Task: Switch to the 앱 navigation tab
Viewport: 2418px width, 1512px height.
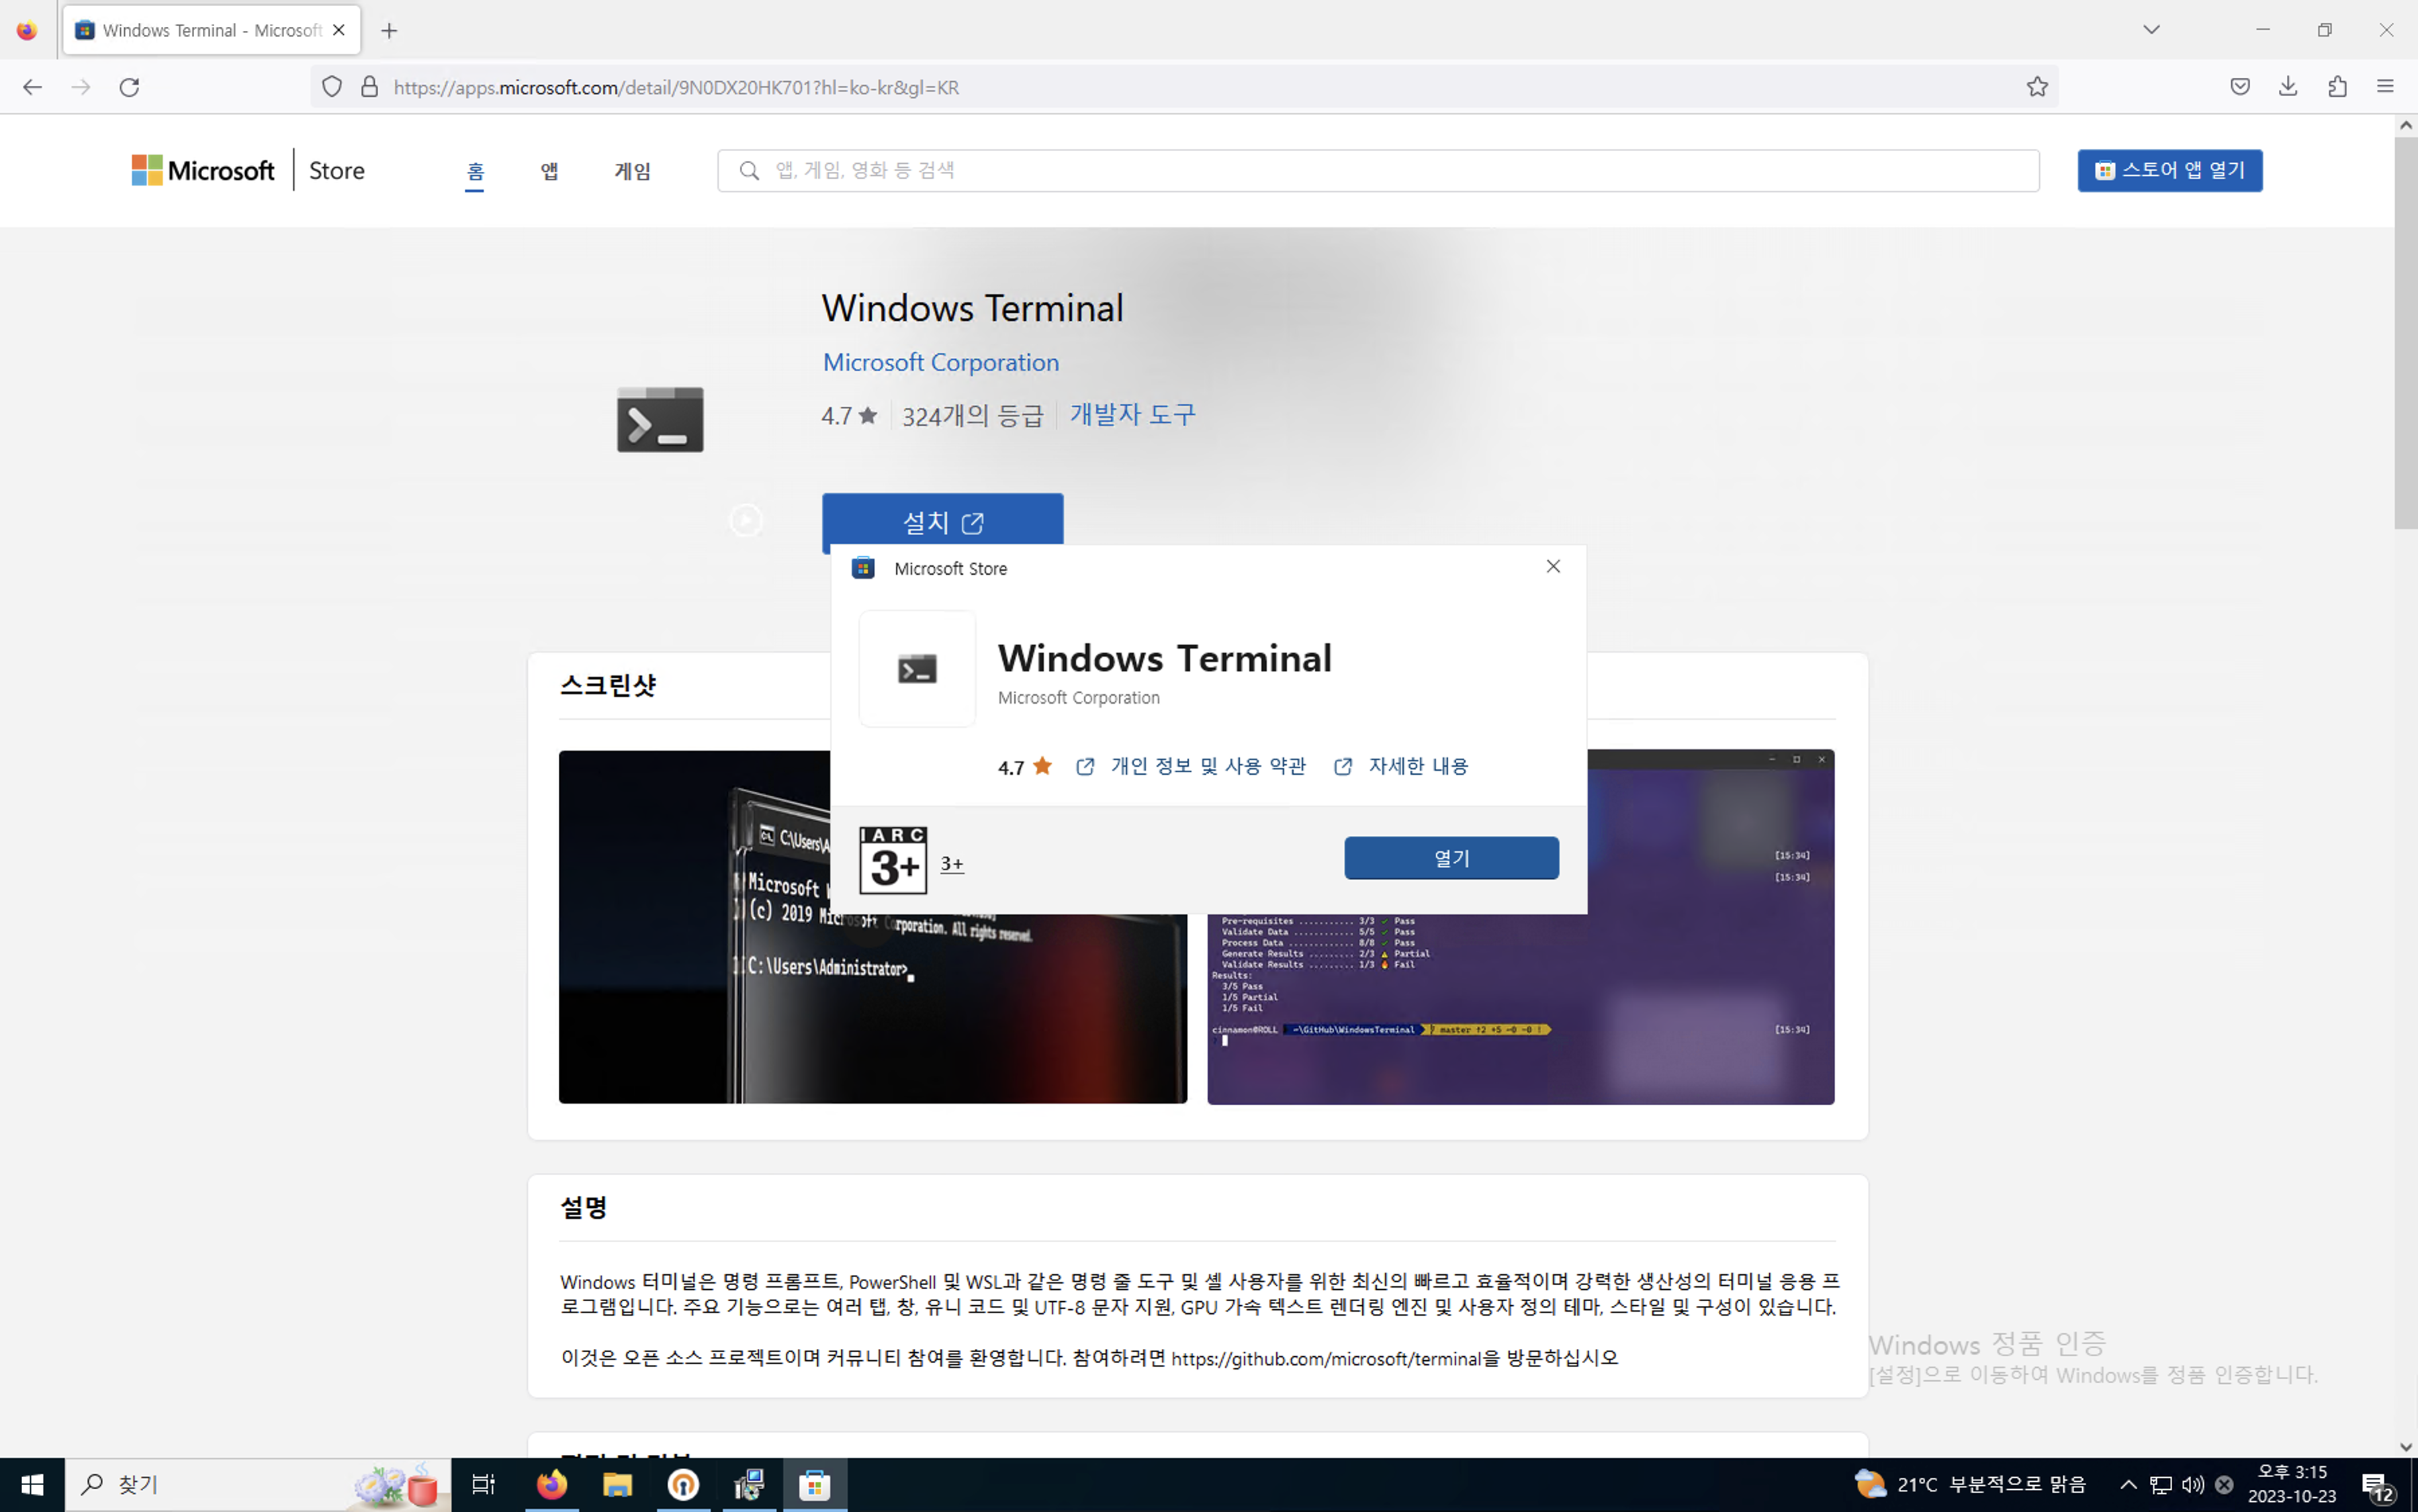Action: pyautogui.click(x=549, y=171)
